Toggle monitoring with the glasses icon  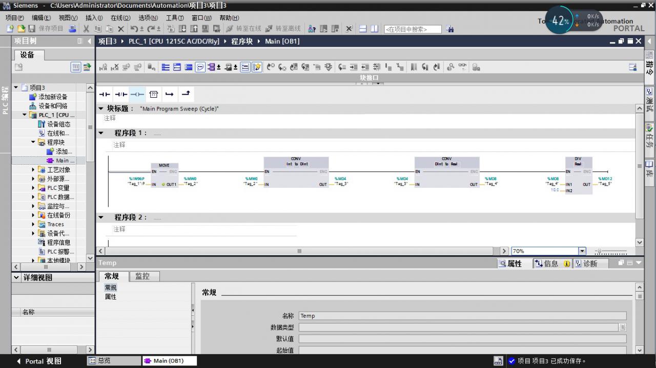tap(462, 67)
